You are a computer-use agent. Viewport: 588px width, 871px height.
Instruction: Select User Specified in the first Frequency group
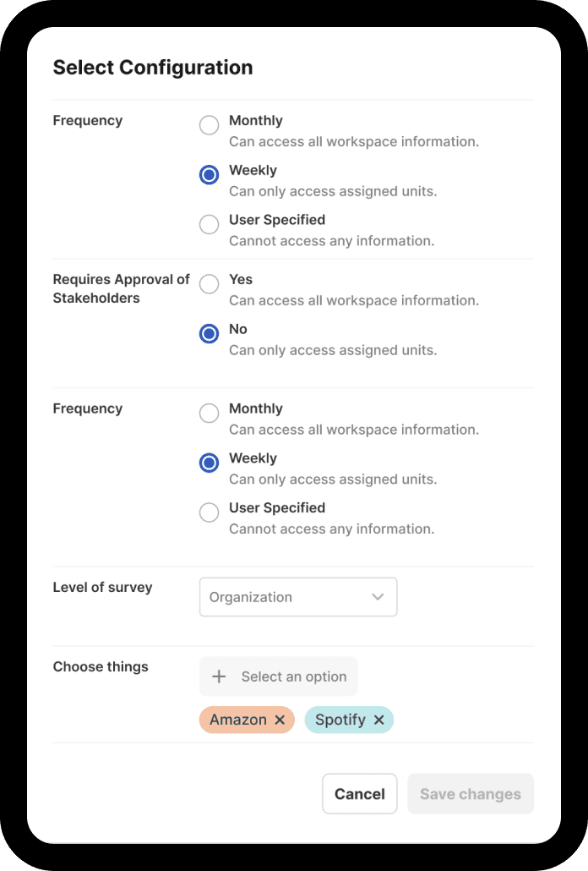coord(210,224)
